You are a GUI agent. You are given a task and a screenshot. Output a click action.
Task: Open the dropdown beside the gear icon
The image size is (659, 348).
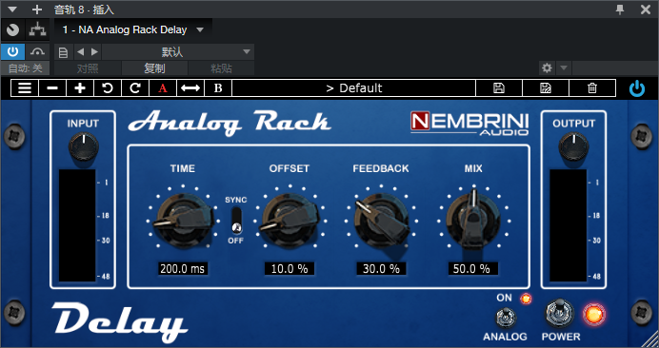[564, 68]
